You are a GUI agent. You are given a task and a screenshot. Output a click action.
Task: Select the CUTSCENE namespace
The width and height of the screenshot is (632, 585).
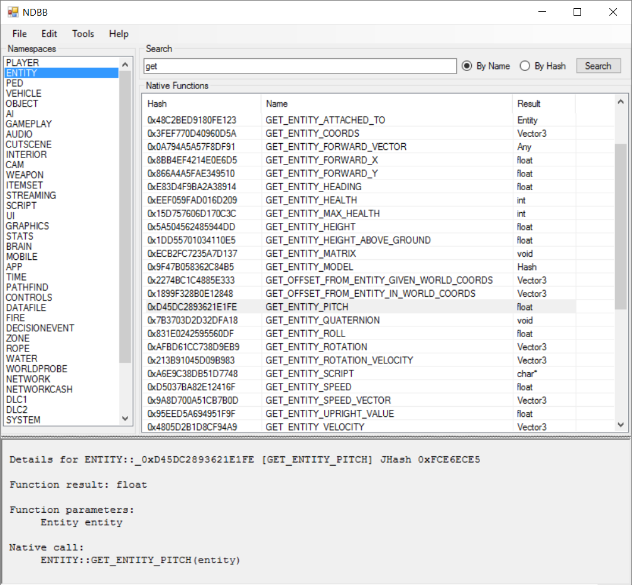[x=62, y=144]
